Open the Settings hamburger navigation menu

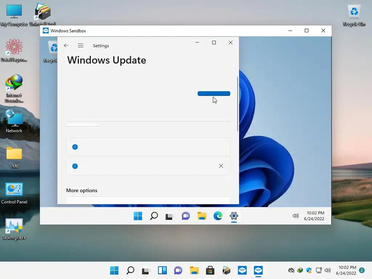point(81,45)
